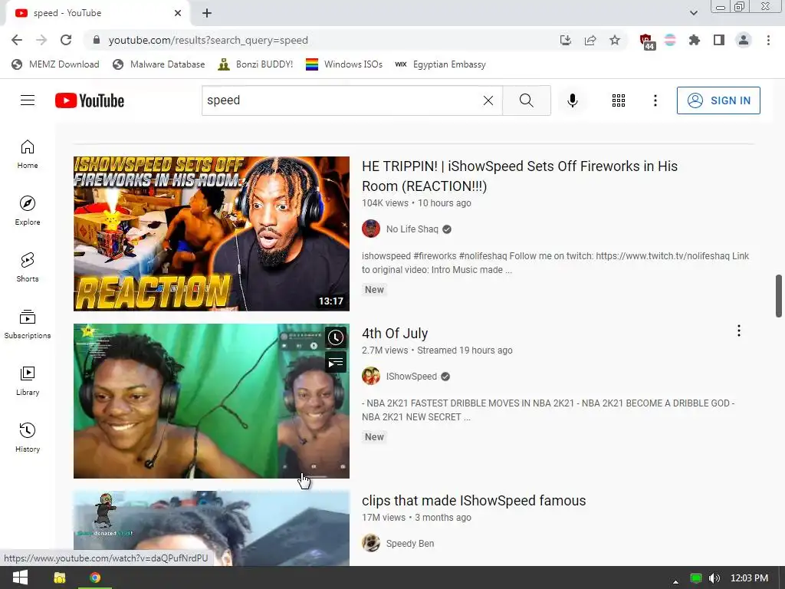Go back to the previous page
The height and width of the screenshot is (589, 785).
coord(17,40)
